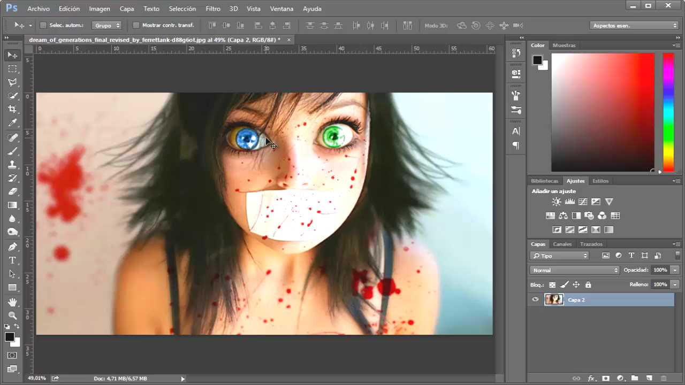The height and width of the screenshot is (385, 685).
Task: Open the Grupo dropdown
Action: pos(107,25)
